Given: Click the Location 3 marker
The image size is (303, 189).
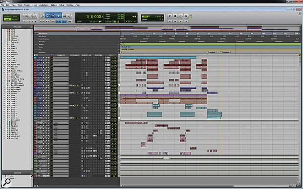Looking at the screenshot, I should pos(226,52).
